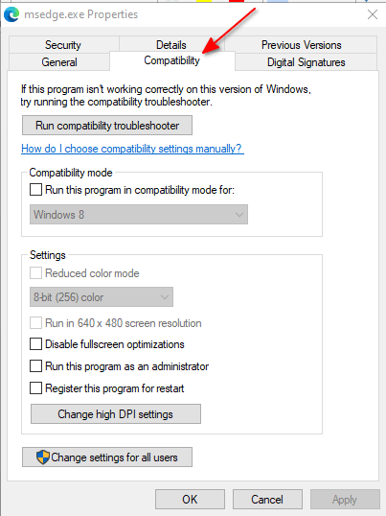
Task: Click Change high DPI settings button
Action: 116,414
